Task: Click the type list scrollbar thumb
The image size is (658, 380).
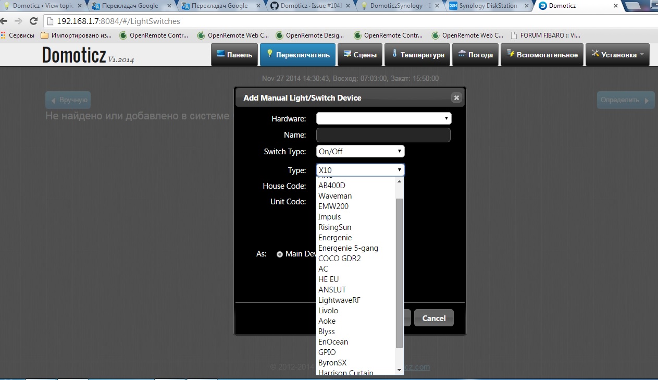Action: pyautogui.click(x=400, y=273)
